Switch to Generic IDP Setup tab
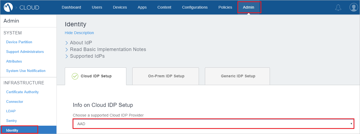 coord(237,76)
